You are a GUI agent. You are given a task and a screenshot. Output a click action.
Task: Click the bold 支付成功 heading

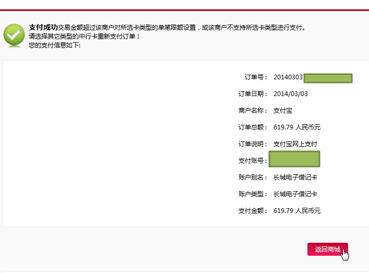[43, 27]
